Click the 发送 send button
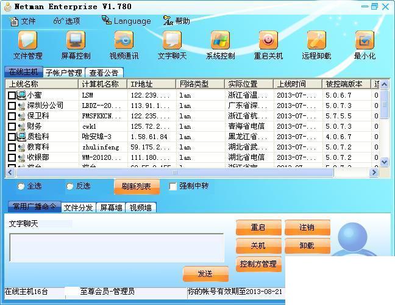This screenshot has width=395, height=305. coord(205,274)
